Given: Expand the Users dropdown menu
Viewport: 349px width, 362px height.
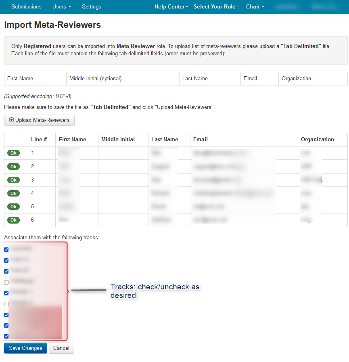Looking at the screenshot, I should pos(61,6).
